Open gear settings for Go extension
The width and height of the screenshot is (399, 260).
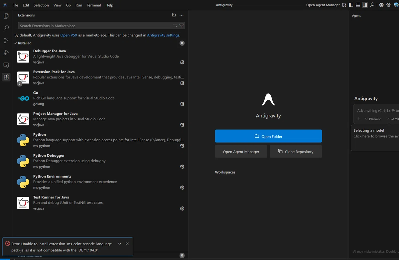182,104
